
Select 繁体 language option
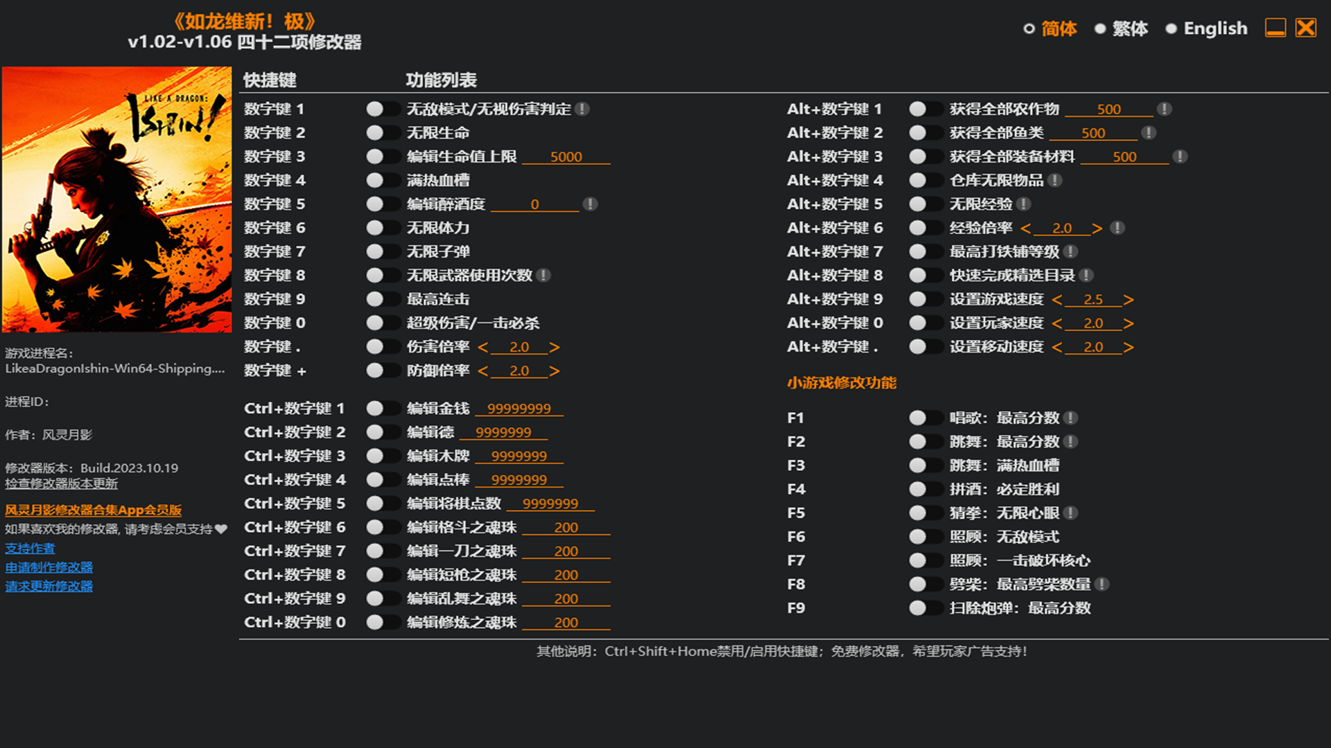1121,28
